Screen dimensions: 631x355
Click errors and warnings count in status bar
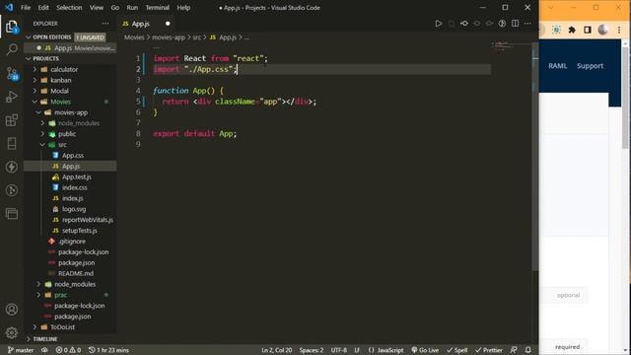tap(68, 350)
